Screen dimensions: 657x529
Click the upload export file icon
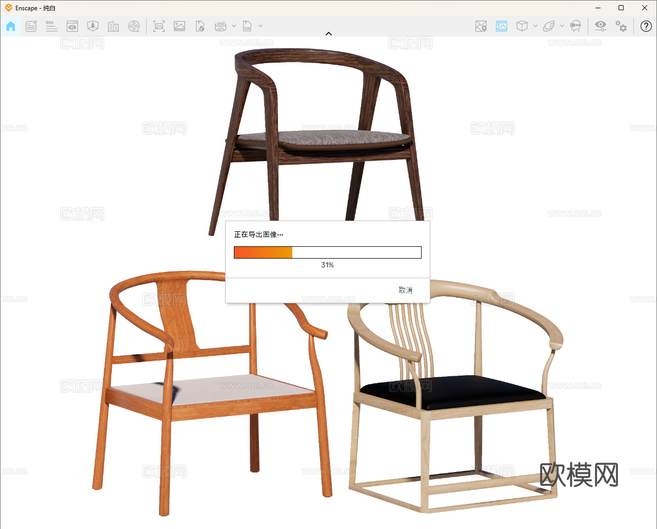pos(200,26)
